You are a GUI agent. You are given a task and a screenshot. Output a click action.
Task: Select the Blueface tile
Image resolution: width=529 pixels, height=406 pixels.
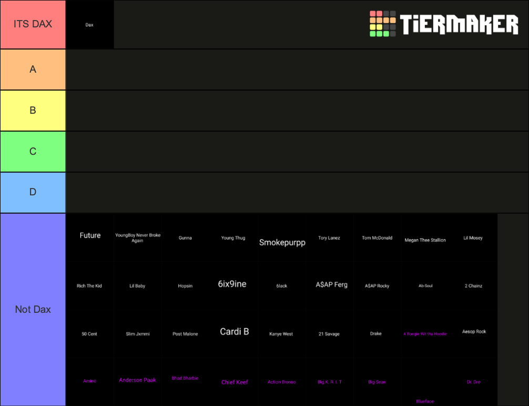pos(425,401)
